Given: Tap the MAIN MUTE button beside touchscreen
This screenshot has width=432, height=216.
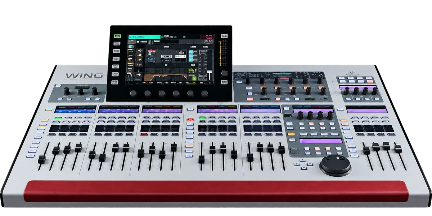Looking at the screenshot, I should click(224, 82).
